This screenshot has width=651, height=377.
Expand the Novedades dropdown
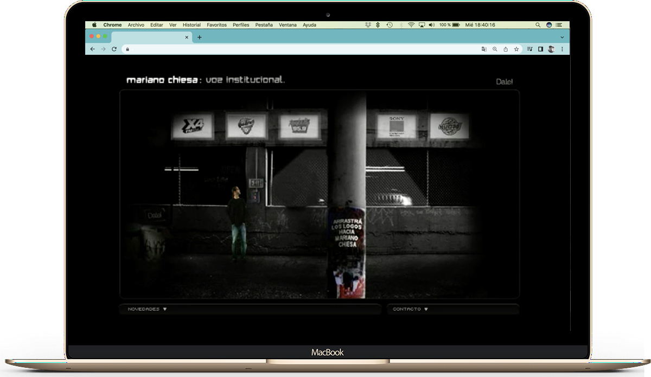click(147, 309)
